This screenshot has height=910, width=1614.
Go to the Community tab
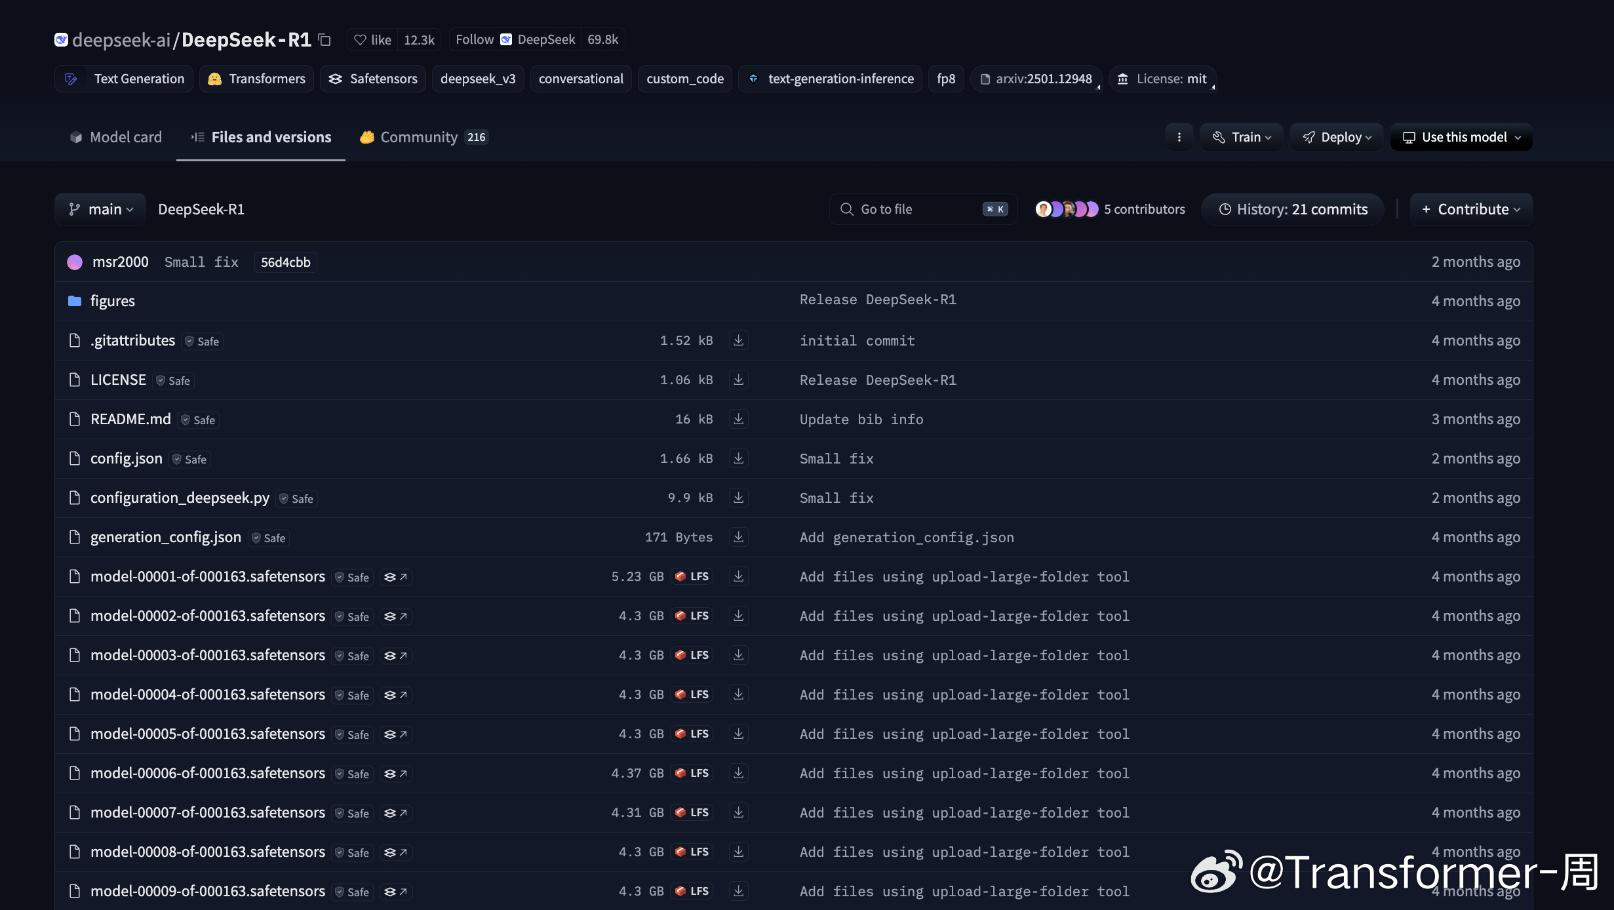423,137
